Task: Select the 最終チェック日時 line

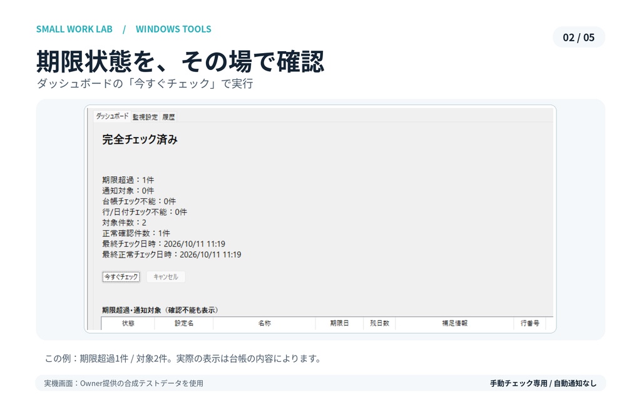Action: 163,244
